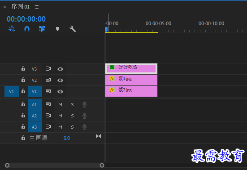
Task: Click left handle of zoom scrollbar
Action: [x=7, y=166]
